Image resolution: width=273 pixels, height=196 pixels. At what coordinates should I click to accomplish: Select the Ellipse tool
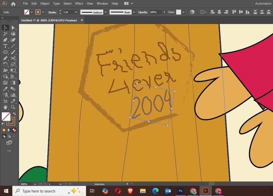[5, 52]
